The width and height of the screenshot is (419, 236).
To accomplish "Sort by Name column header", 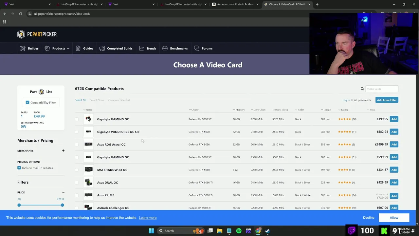I will (x=88, y=110).
